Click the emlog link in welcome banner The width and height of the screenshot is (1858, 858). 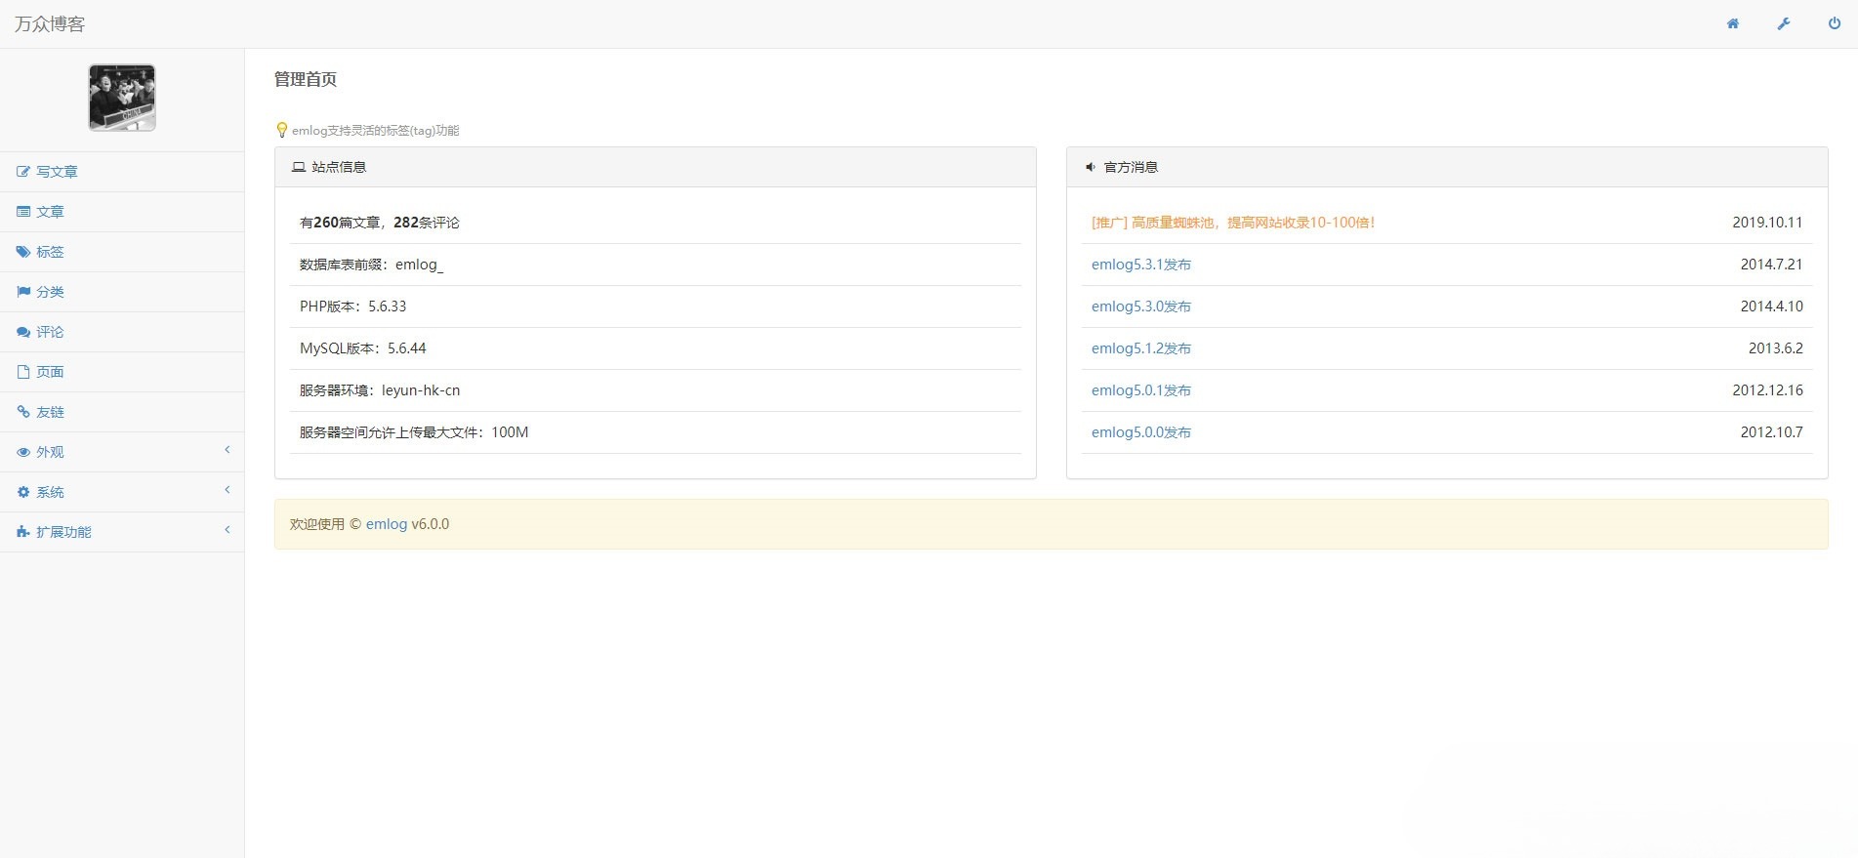point(386,524)
